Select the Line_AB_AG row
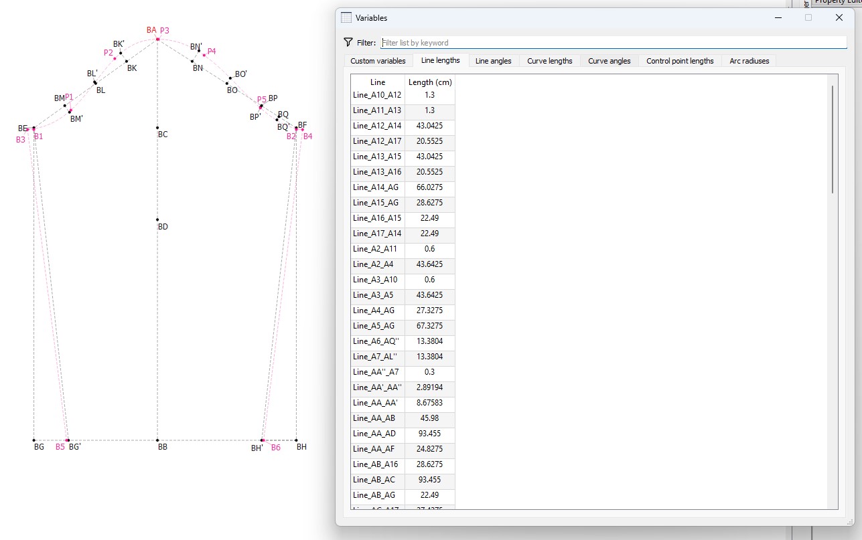Image resolution: width=862 pixels, height=540 pixels. pyautogui.click(x=403, y=495)
